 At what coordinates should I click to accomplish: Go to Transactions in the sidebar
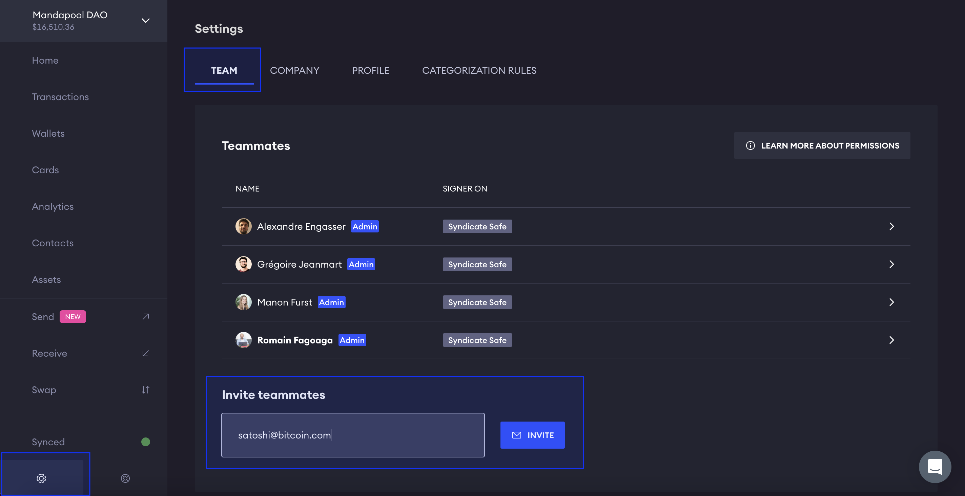[60, 97]
